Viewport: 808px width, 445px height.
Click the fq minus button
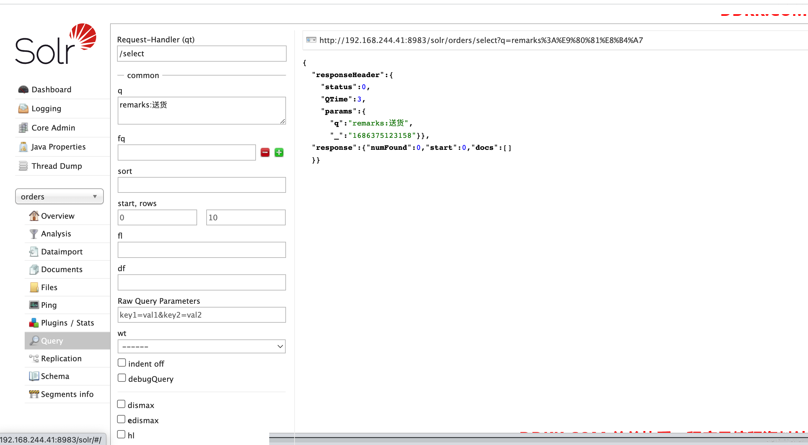point(265,152)
